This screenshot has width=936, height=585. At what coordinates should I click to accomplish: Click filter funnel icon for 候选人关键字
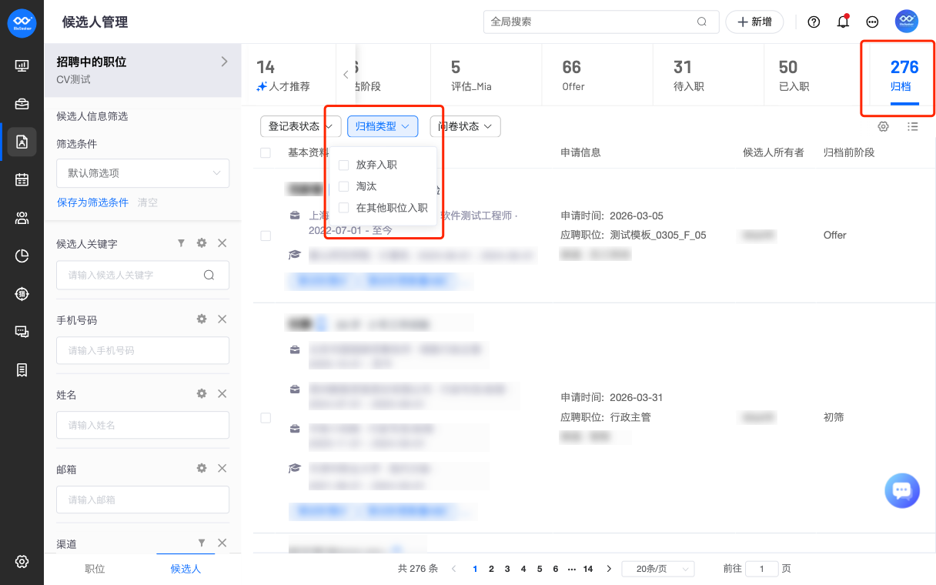click(181, 243)
